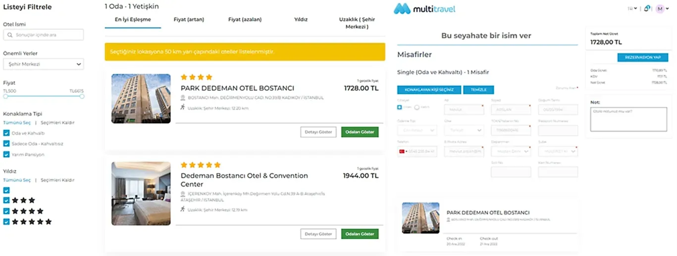
Task: Open the notifications bell icon
Action: tap(647, 8)
